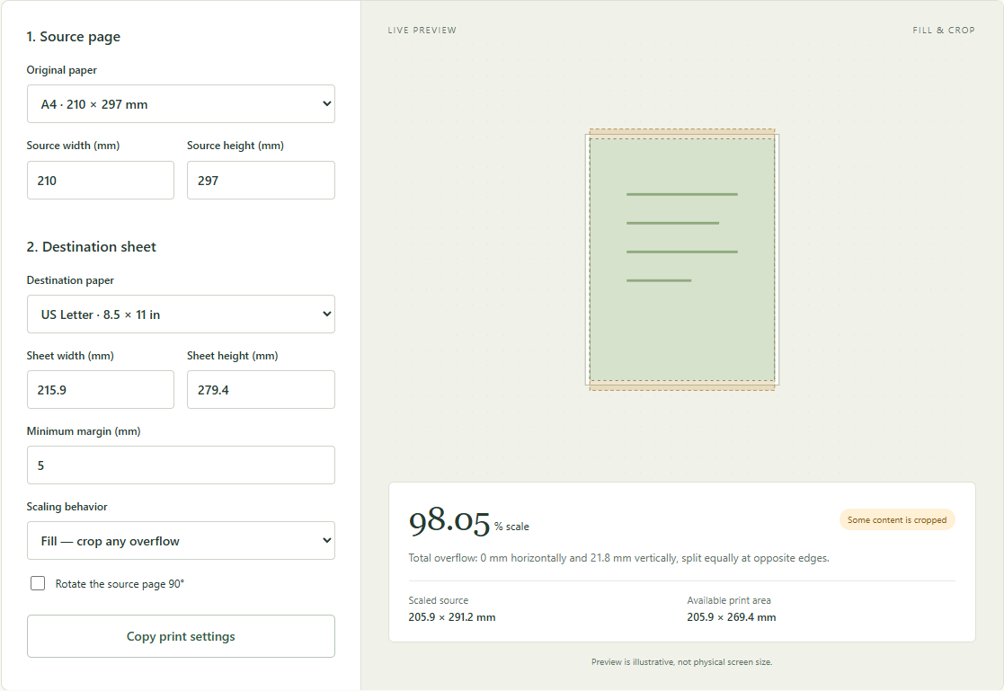Click the 'FILL & CROP' mode label
The height and width of the screenshot is (691, 1004).
(944, 30)
